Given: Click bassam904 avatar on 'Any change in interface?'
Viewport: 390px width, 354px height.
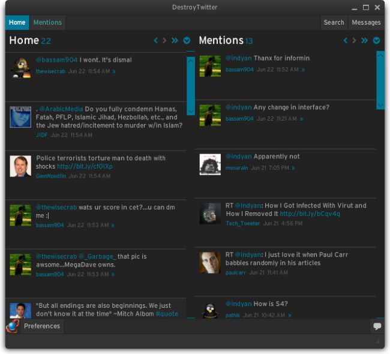Looking at the screenshot, I should (210, 115).
